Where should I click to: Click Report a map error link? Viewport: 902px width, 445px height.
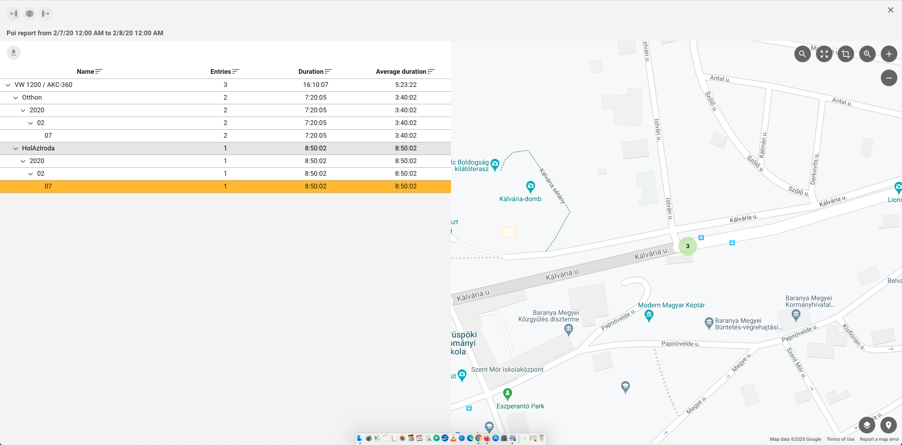tap(879, 439)
